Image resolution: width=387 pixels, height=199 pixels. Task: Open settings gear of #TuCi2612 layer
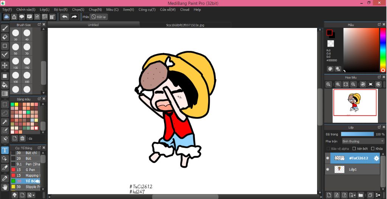point(376,158)
